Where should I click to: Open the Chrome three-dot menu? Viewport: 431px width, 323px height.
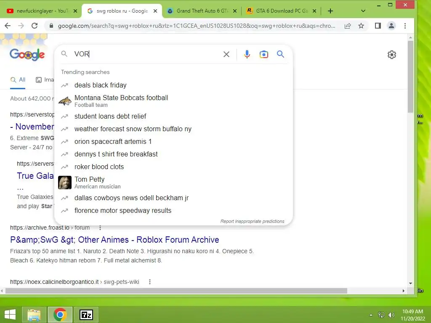(x=405, y=26)
